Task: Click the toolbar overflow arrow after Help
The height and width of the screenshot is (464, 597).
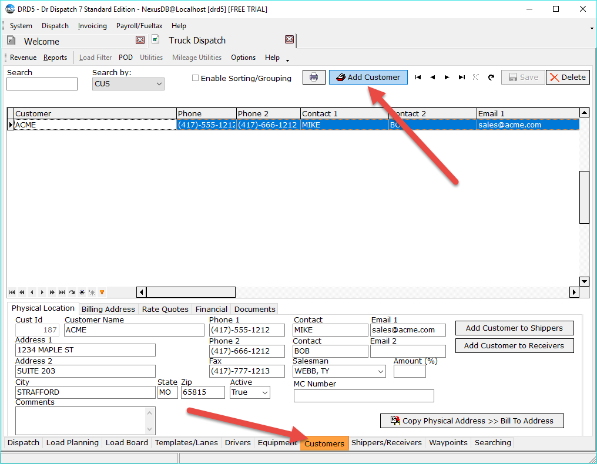Action: 287,60
